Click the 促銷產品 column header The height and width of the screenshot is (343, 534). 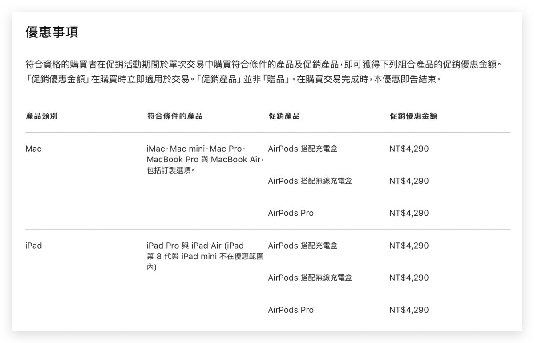[x=284, y=116]
